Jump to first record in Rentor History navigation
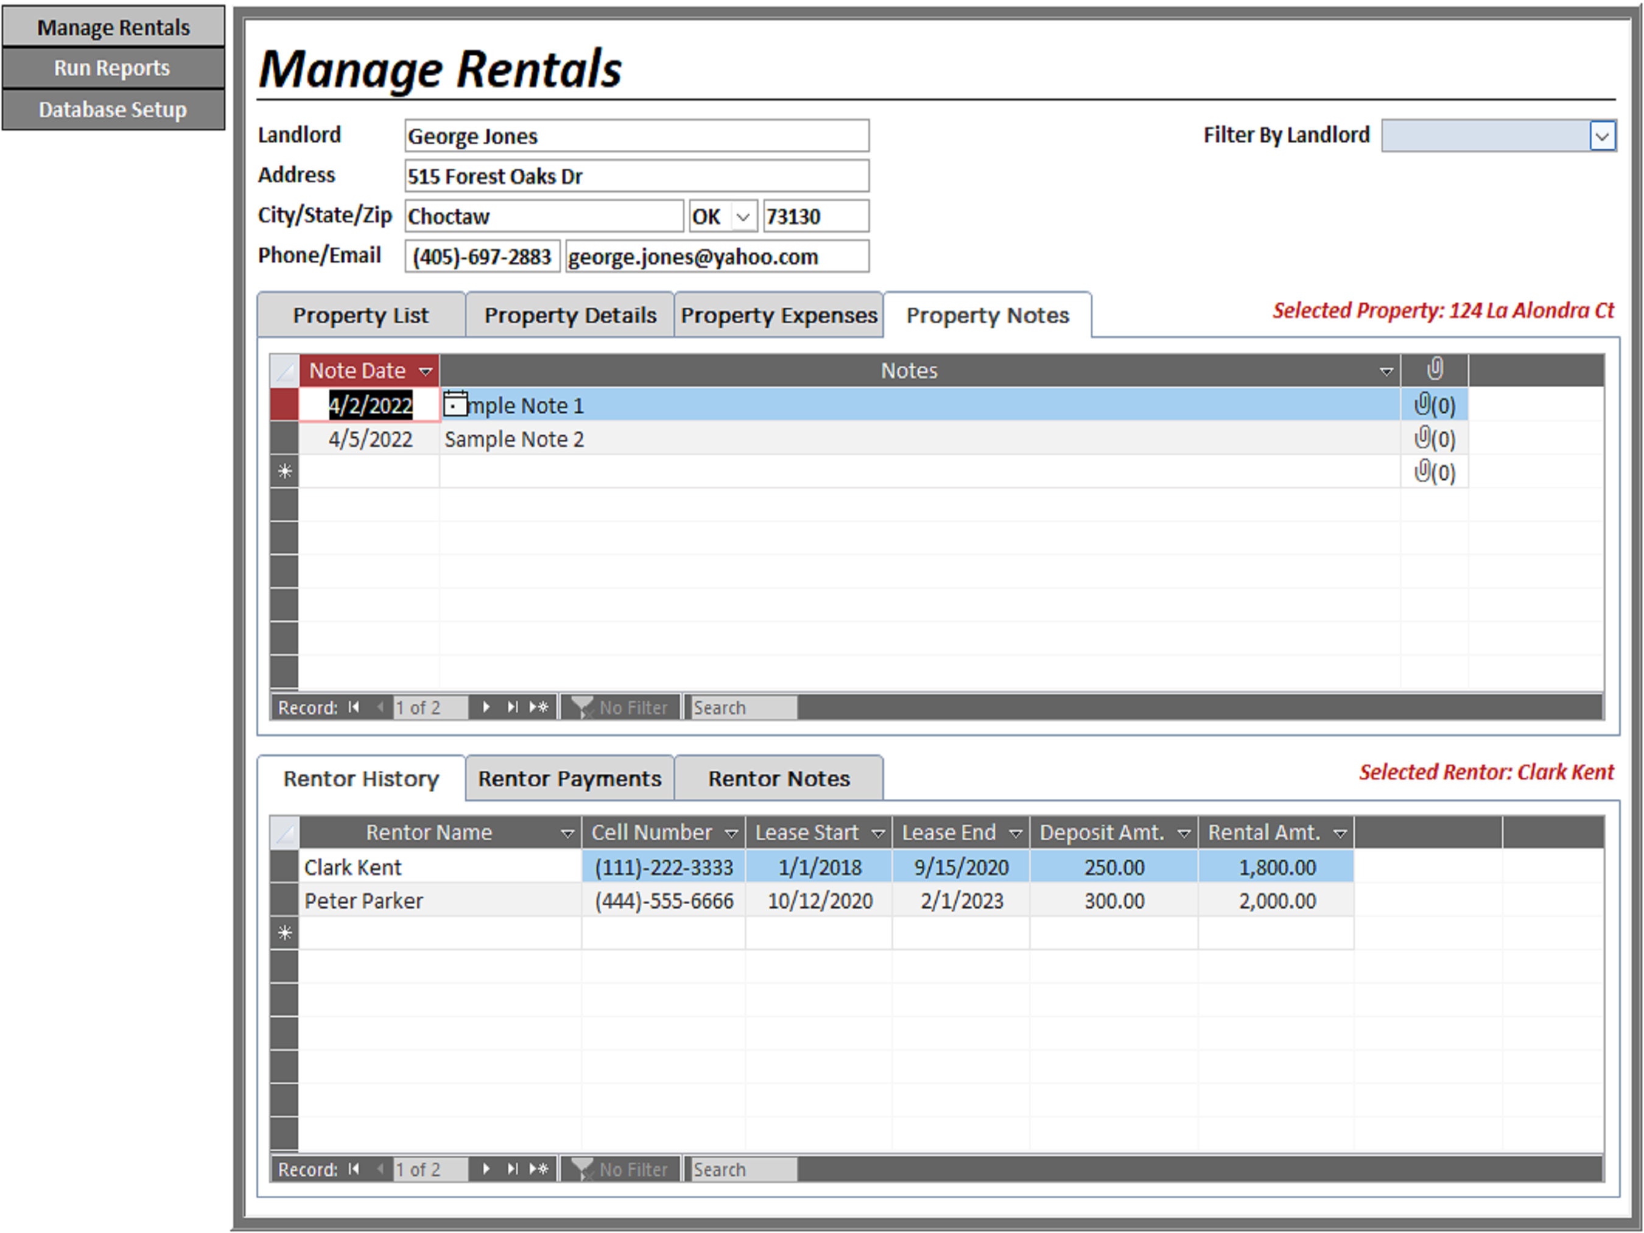 (x=354, y=1168)
